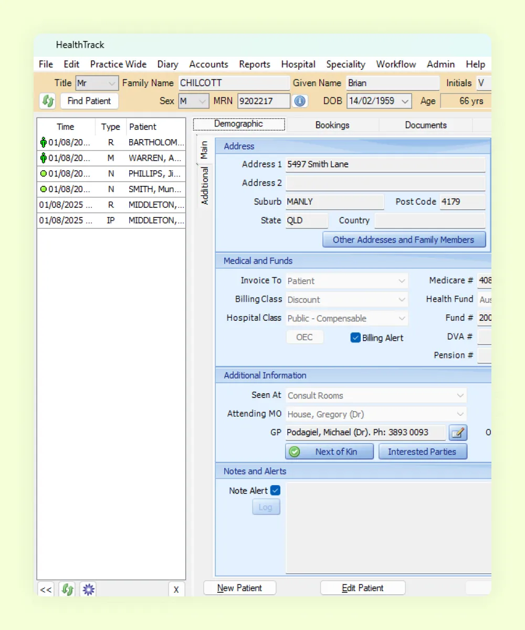Click the Next of Kin button
Image resolution: width=525 pixels, height=630 pixels.
[x=329, y=451]
